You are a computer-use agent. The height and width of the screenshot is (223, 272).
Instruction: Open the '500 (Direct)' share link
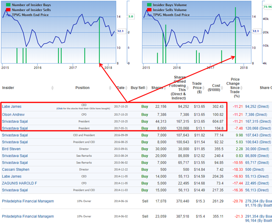coord(255,169)
